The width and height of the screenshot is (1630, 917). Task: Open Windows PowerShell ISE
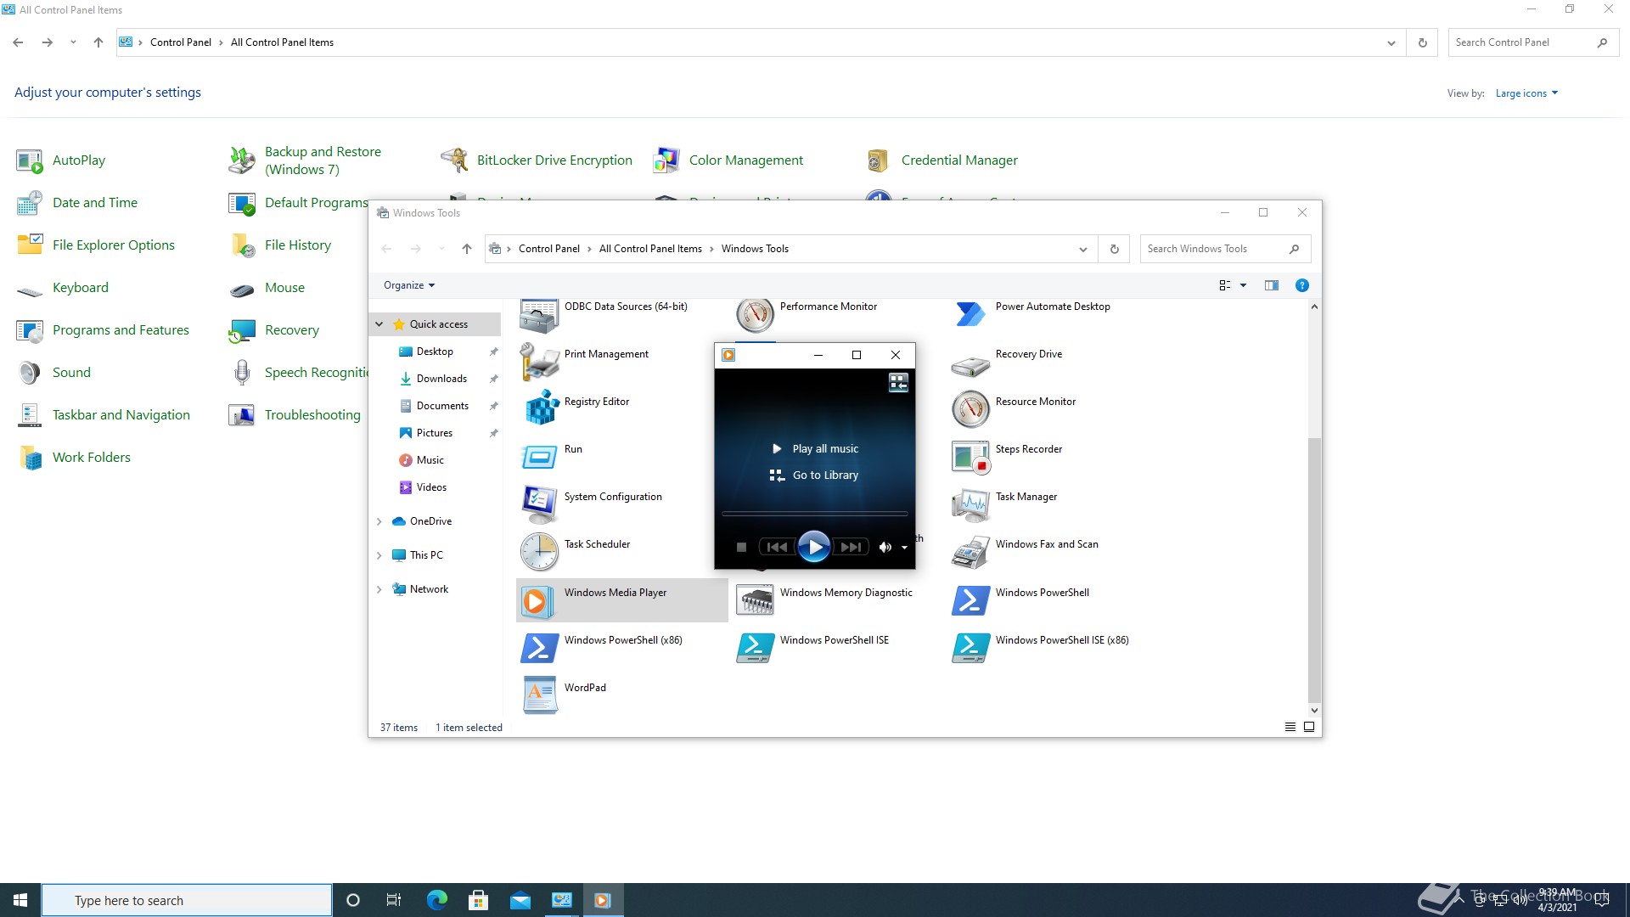click(x=834, y=640)
